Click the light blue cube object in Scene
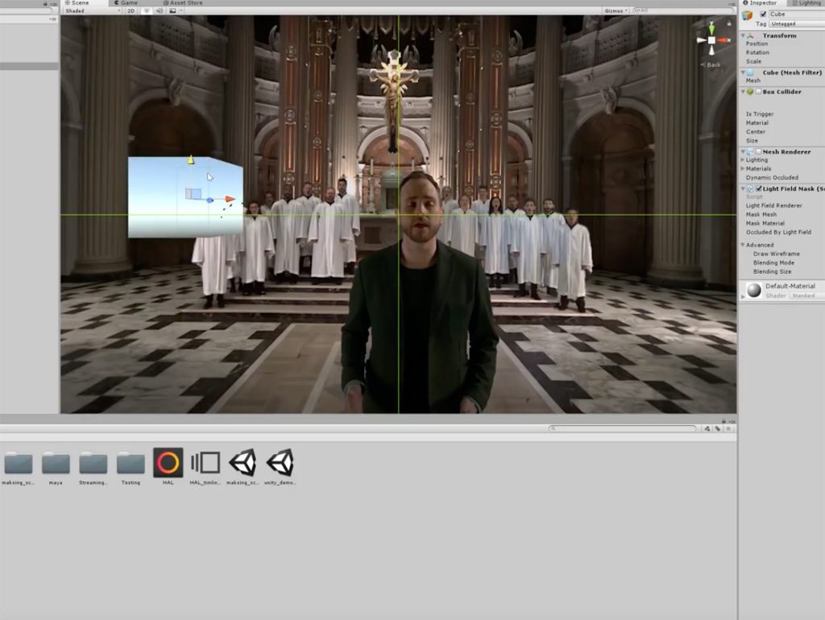 click(x=185, y=197)
